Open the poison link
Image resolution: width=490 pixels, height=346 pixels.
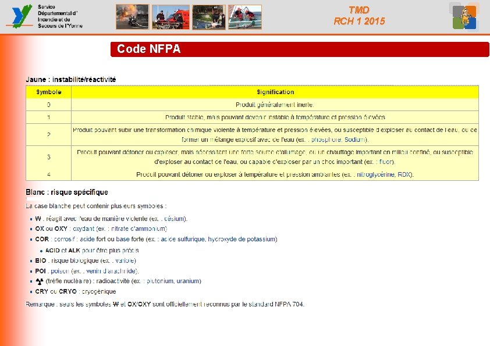(x=60, y=271)
